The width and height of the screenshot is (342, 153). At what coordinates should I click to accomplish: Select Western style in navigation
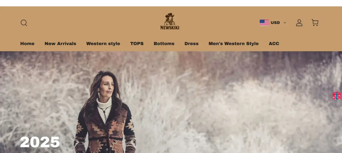[x=103, y=43]
